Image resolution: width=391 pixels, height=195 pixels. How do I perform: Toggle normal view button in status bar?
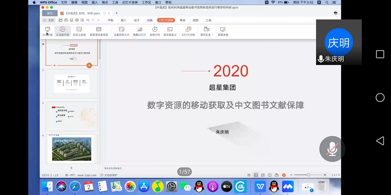pos(255,175)
